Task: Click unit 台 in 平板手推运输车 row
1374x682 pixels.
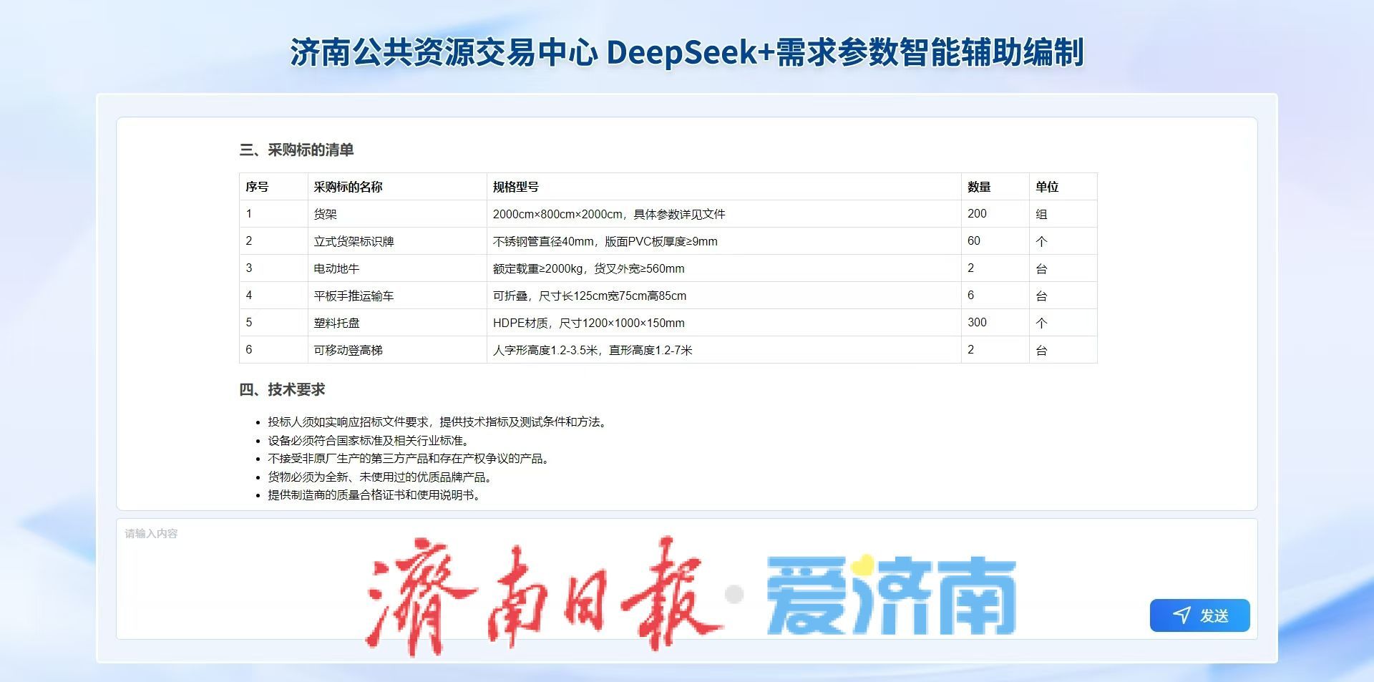Action: [1041, 296]
